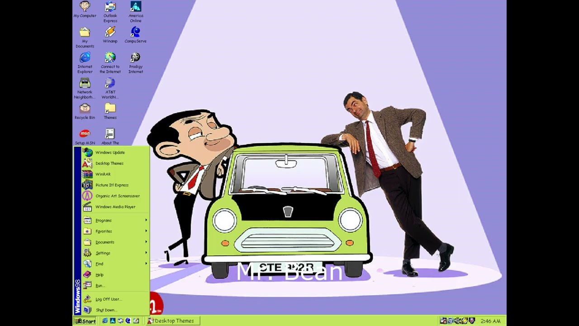Choose Log Off User... in Start menu
The image size is (579, 326).
pyautogui.click(x=115, y=299)
